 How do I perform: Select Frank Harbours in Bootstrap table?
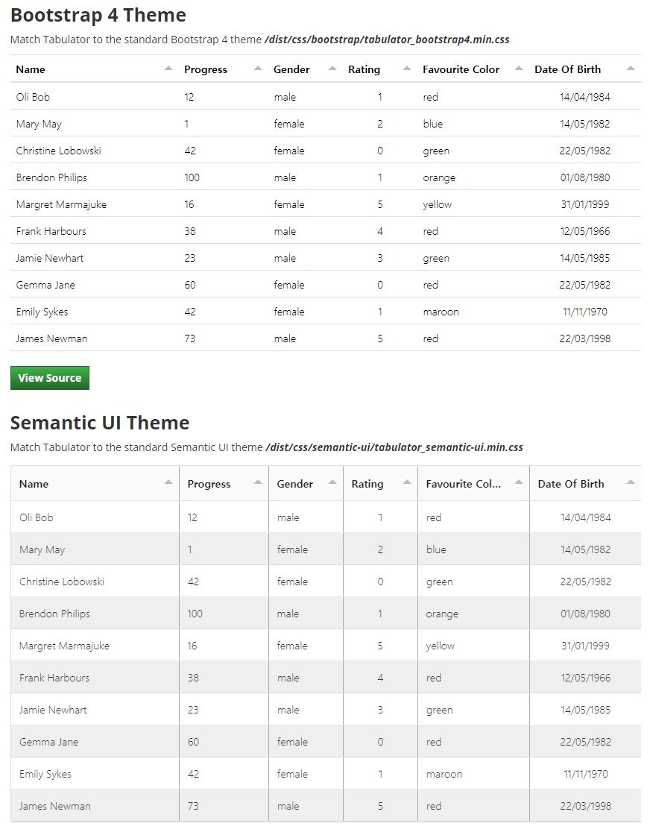[51, 231]
